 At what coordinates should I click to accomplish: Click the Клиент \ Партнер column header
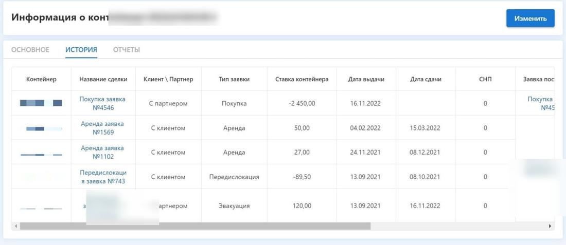(168, 79)
